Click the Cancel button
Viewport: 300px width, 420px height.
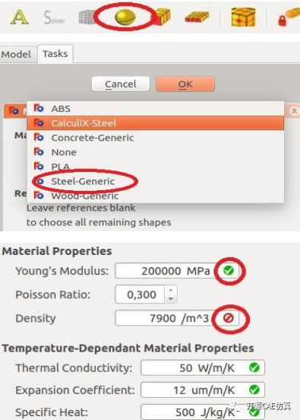click(121, 84)
